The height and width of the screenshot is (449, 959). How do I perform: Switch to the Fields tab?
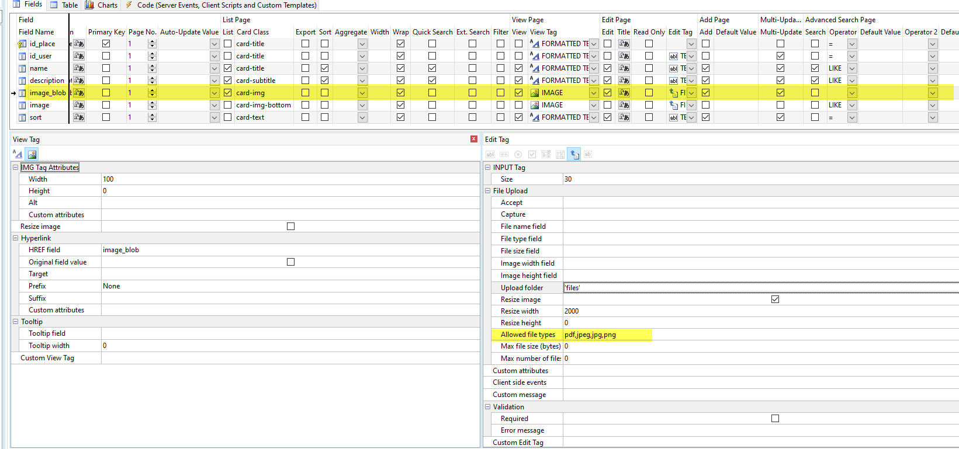click(x=27, y=5)
